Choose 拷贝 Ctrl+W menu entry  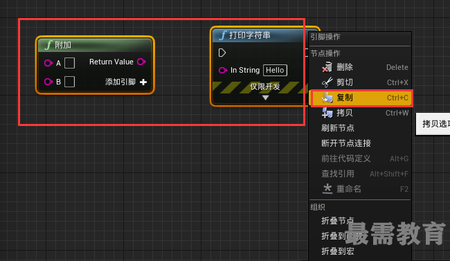pyautogui.click(x=360, y=113)
